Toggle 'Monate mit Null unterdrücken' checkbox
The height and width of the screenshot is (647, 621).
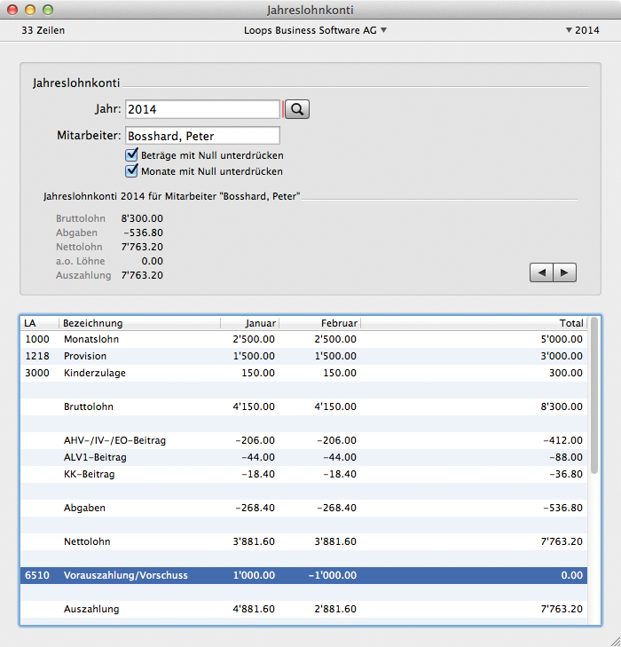coord(133,170)
